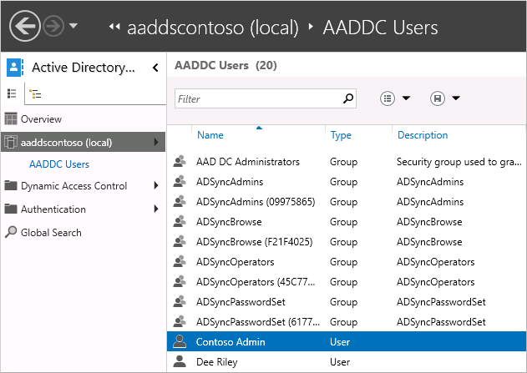Open the saved queries dropdown
This screenshot has width=527, height=373.
click(445, 98)
